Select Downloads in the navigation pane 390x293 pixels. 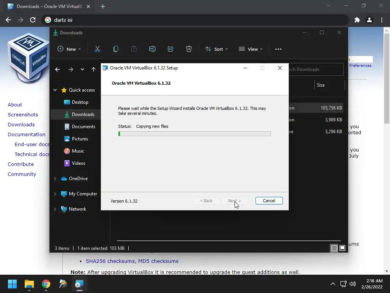click(x=79, y=114)
